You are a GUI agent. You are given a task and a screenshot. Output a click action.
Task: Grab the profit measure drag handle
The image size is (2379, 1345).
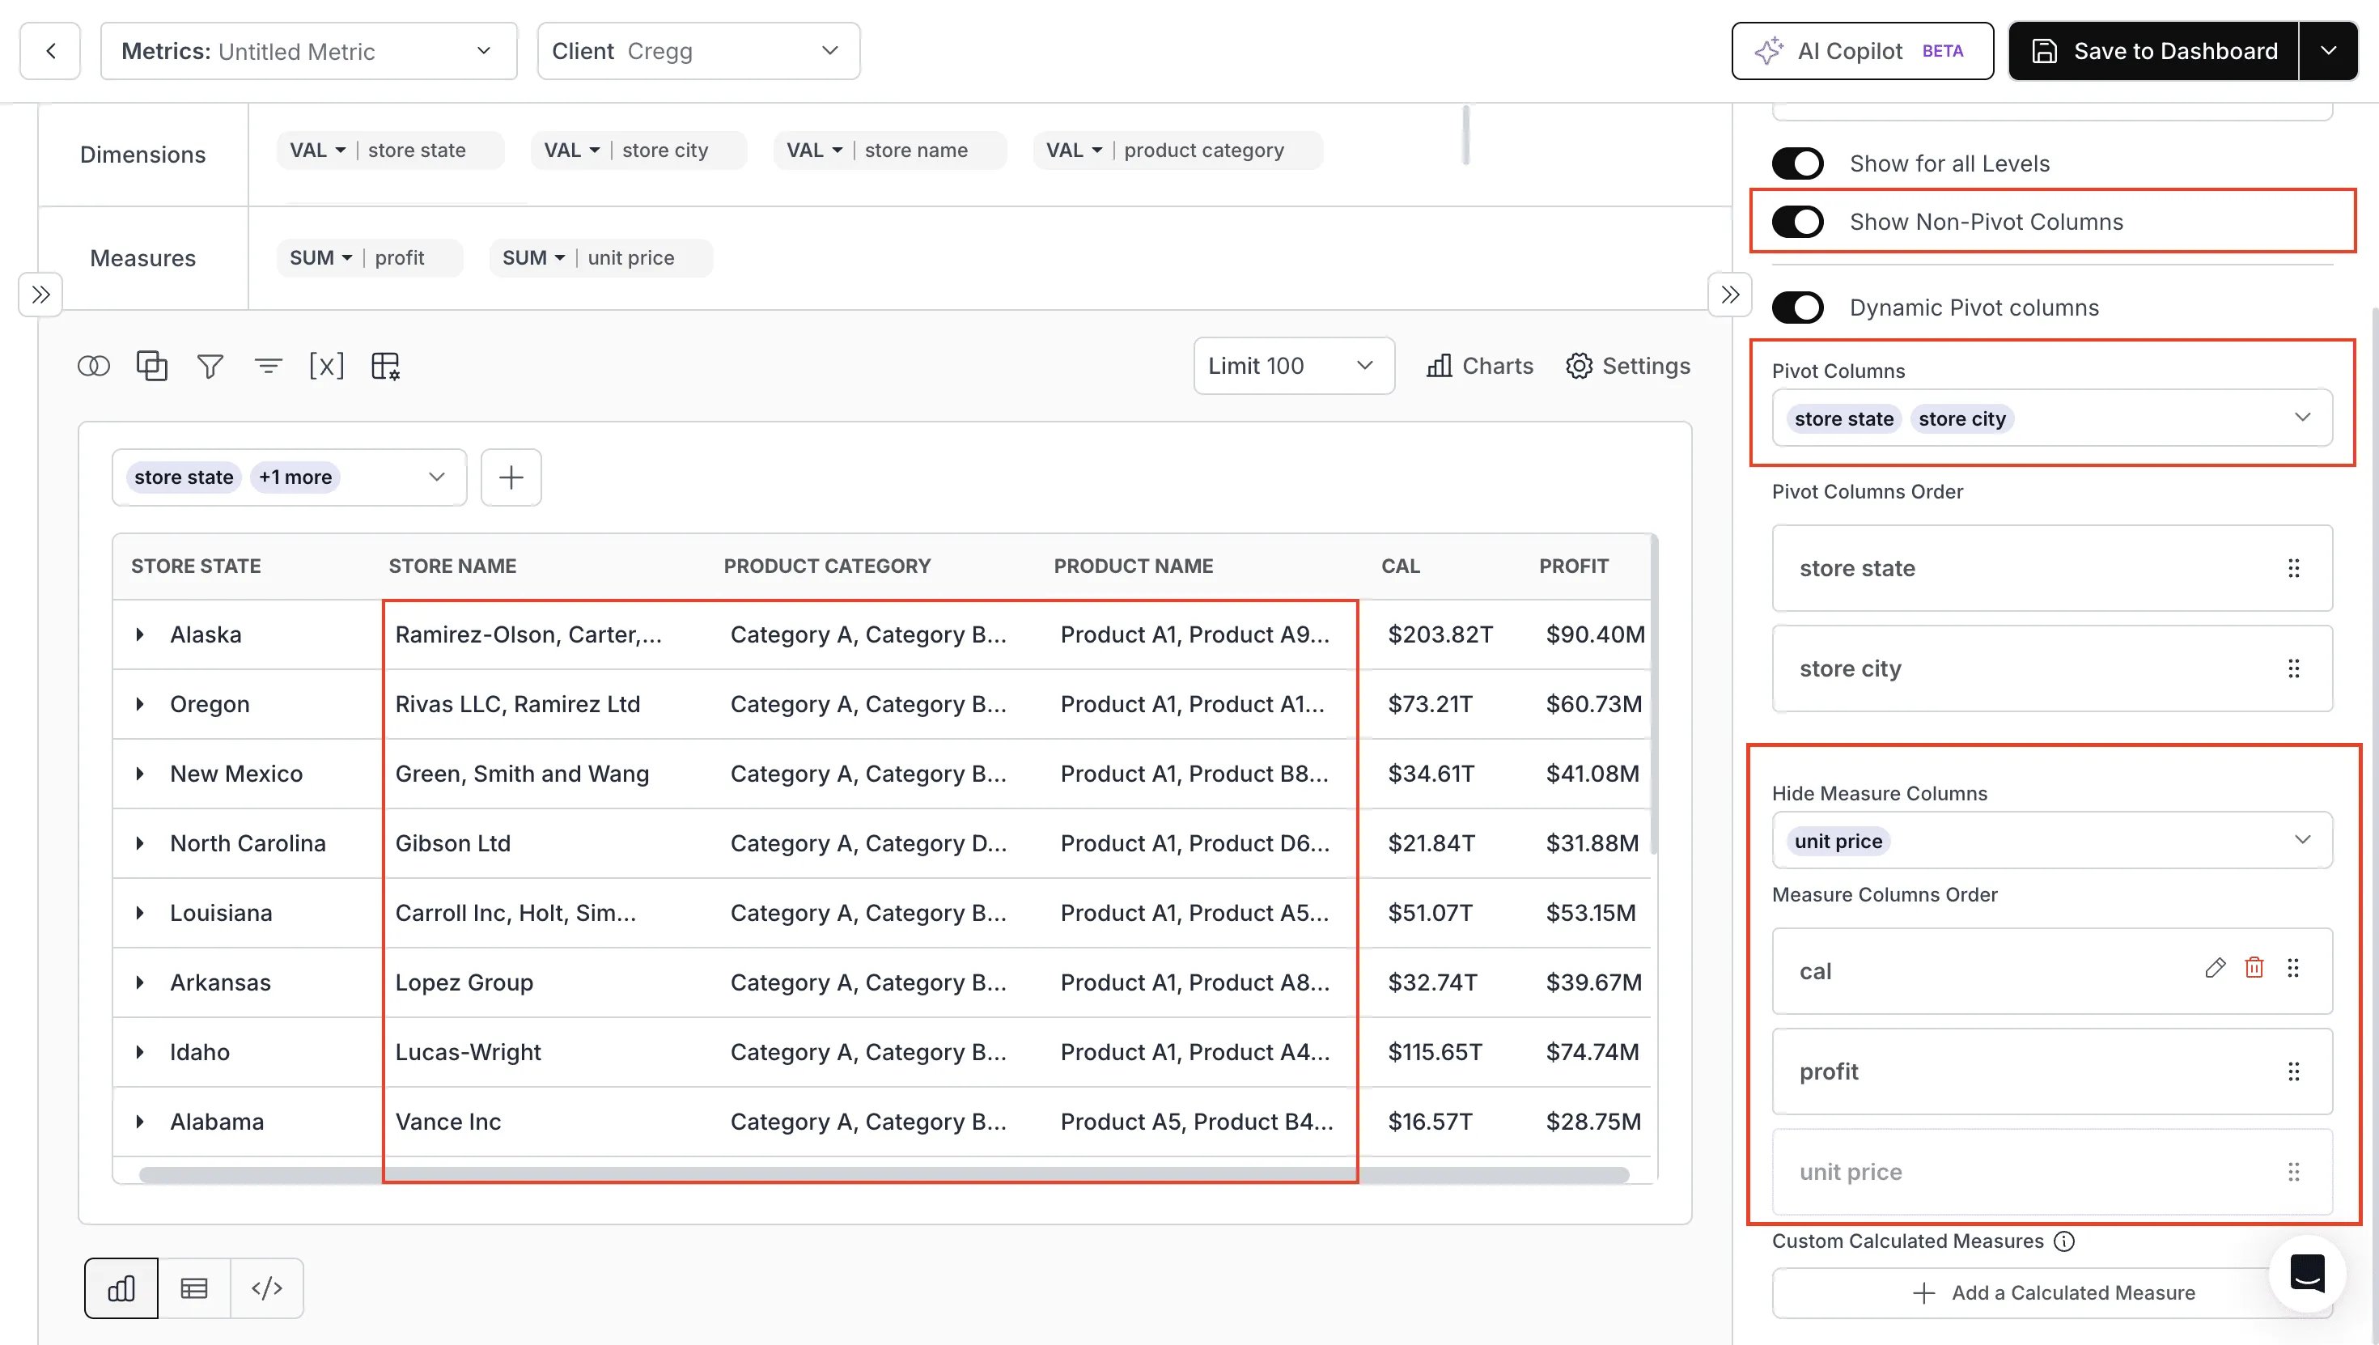2293,1071
